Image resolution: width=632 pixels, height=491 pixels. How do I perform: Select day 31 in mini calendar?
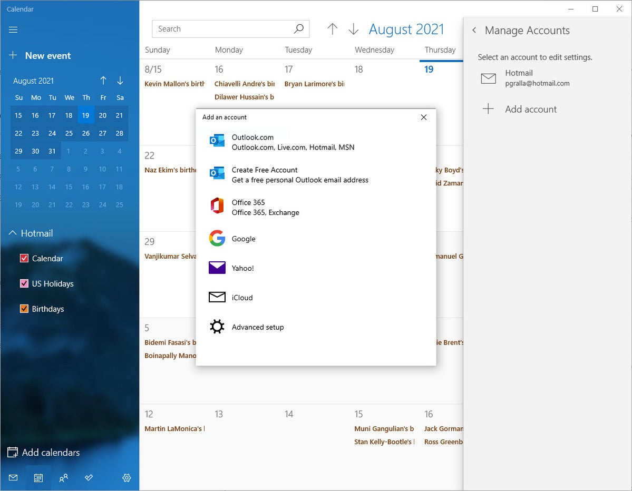point(52,151)
